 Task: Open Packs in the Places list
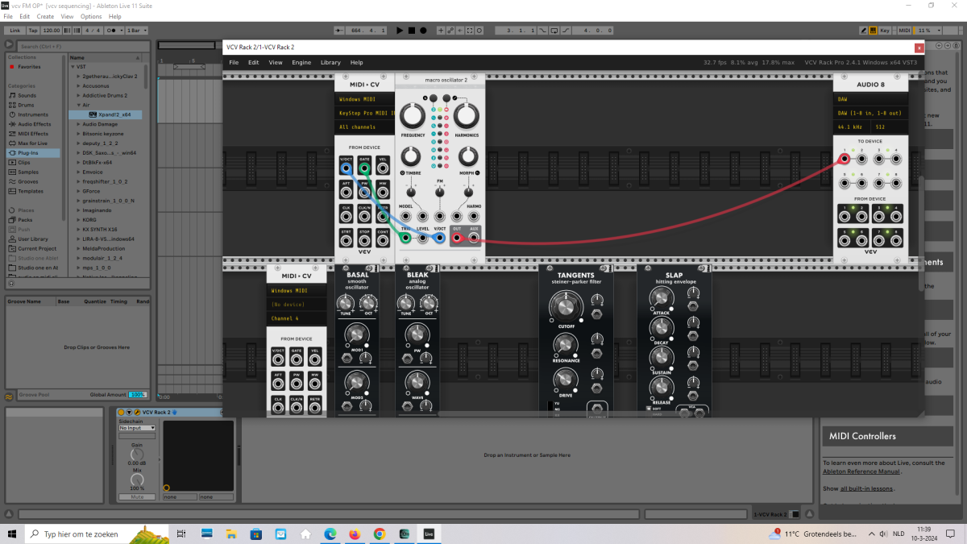coord(25,219)
